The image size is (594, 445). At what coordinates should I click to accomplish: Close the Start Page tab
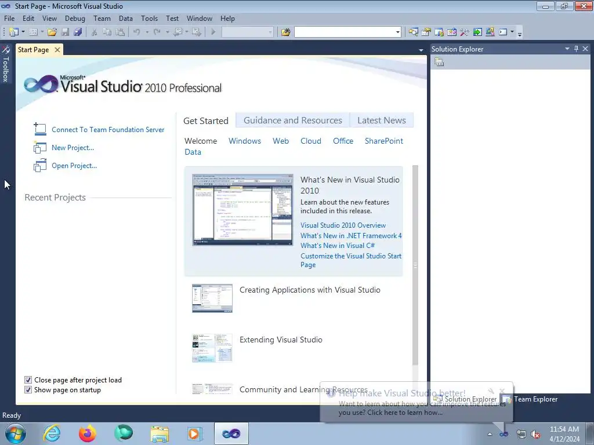57,50
